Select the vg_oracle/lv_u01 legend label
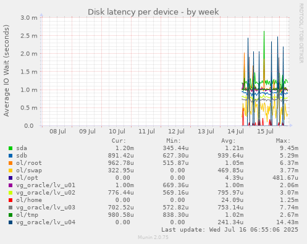307x244 pixels. (46, 185)
